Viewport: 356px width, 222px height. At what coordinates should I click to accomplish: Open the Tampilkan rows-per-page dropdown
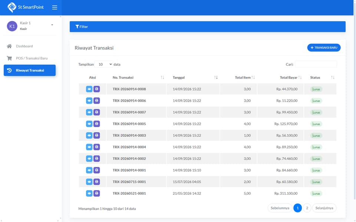pyautogui.click(x=104, y=64)
